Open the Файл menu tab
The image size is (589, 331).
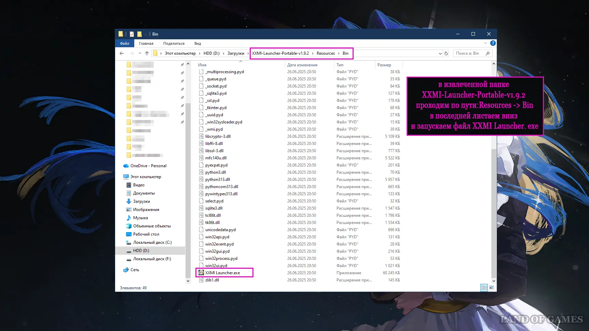pos(125,43)
